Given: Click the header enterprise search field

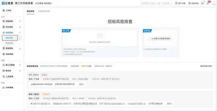Looking at the screenshot, I should click(x=156, y=3).
